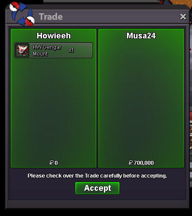
Task: Click the lower-right Pokeball in the trade logo
Action: [x=30, y=21]
